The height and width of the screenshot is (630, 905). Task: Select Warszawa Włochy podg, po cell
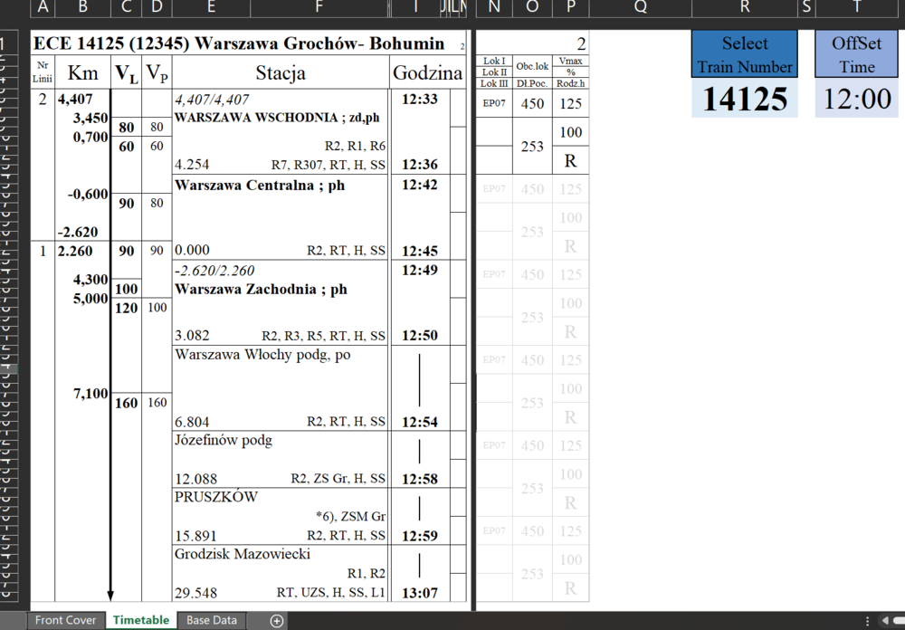click(262, 355)
